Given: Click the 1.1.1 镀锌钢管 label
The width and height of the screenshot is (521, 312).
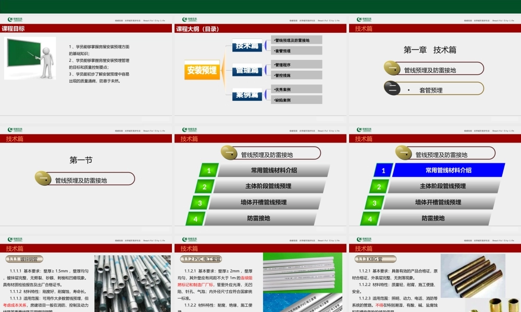Looking at the screenshot, I should (24, 259).
